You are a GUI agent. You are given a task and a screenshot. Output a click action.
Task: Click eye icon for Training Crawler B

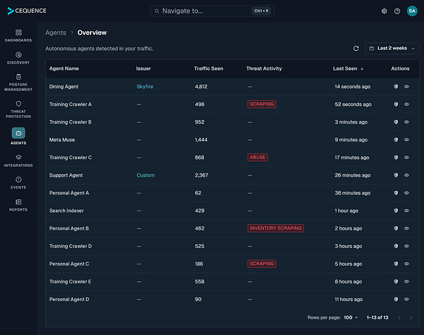[x=406, y=122]
